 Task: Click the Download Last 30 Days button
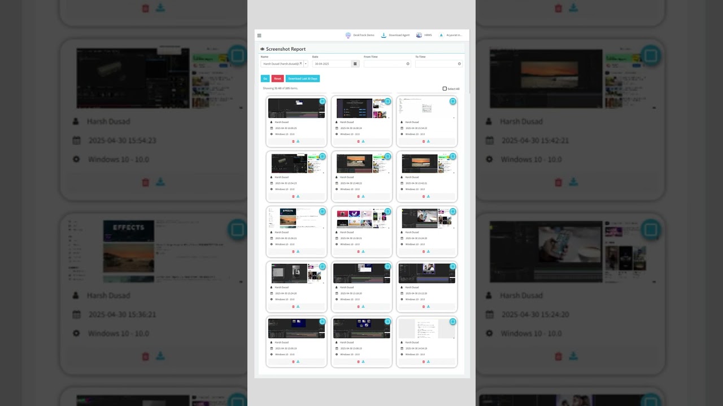click(x=302, y=78)
